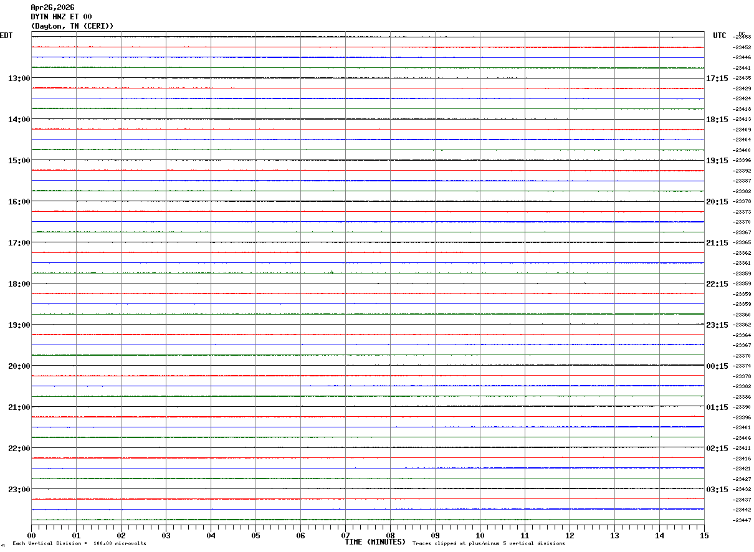Click the TIME (MINUTES) axis title
754x552 pixels.
[375, 542]
